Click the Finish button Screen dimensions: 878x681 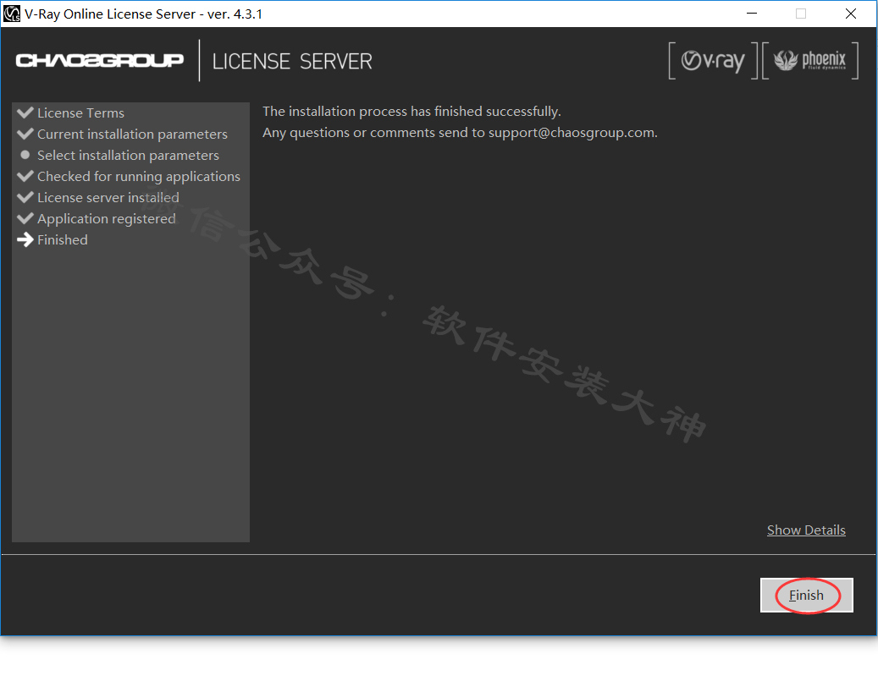(x=806, y=595)
